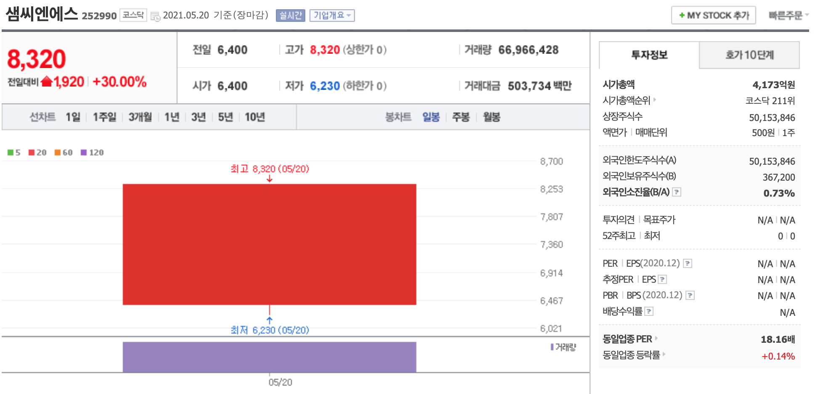Click the 최저 6,230 (05/20) marker
The height and width of the screenshot is (394, 815).
[270, 330]
